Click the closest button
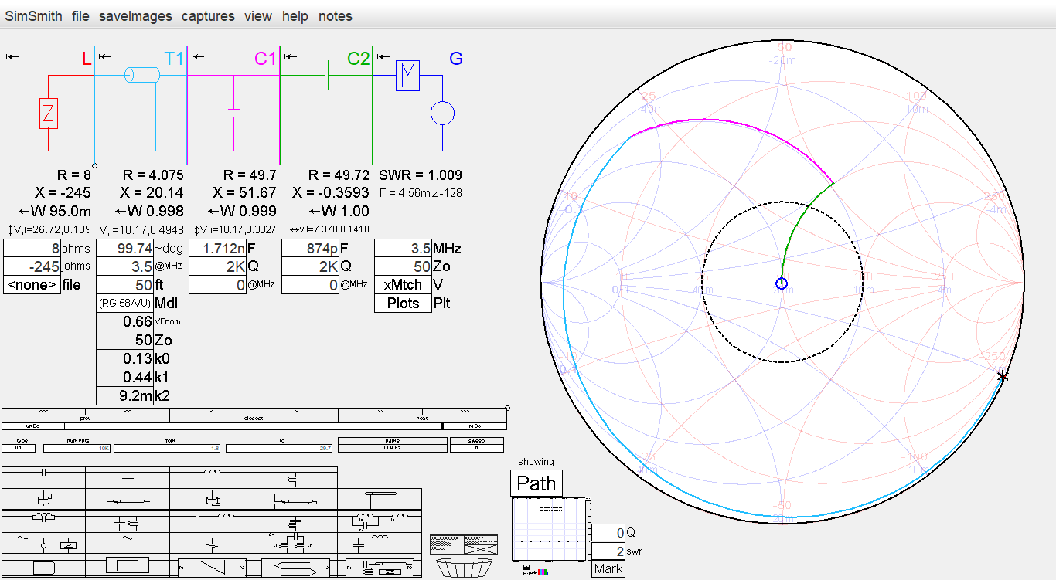The height and width of the screenshot is (580, 1056). (254, 419)
